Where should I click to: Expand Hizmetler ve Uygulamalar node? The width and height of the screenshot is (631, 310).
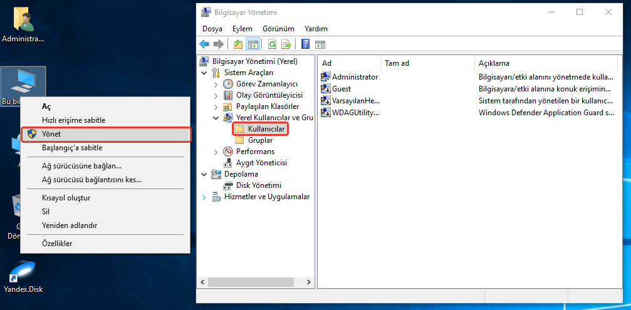pyautogui.click(x=204, y=197)
